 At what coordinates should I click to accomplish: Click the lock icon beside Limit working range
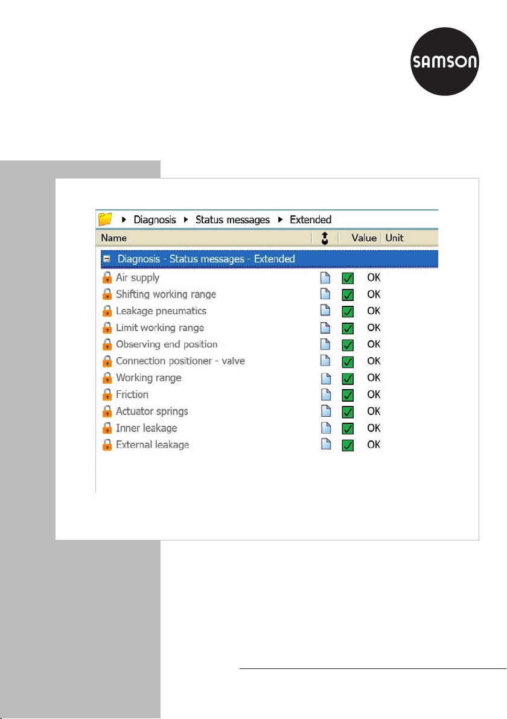point(107,328)
